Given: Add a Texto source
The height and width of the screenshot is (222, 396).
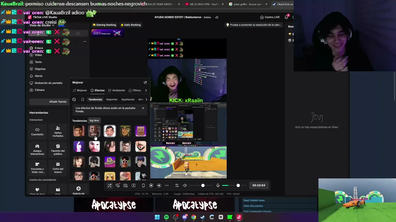Looking at the screenshot, I should pos(36,62).
